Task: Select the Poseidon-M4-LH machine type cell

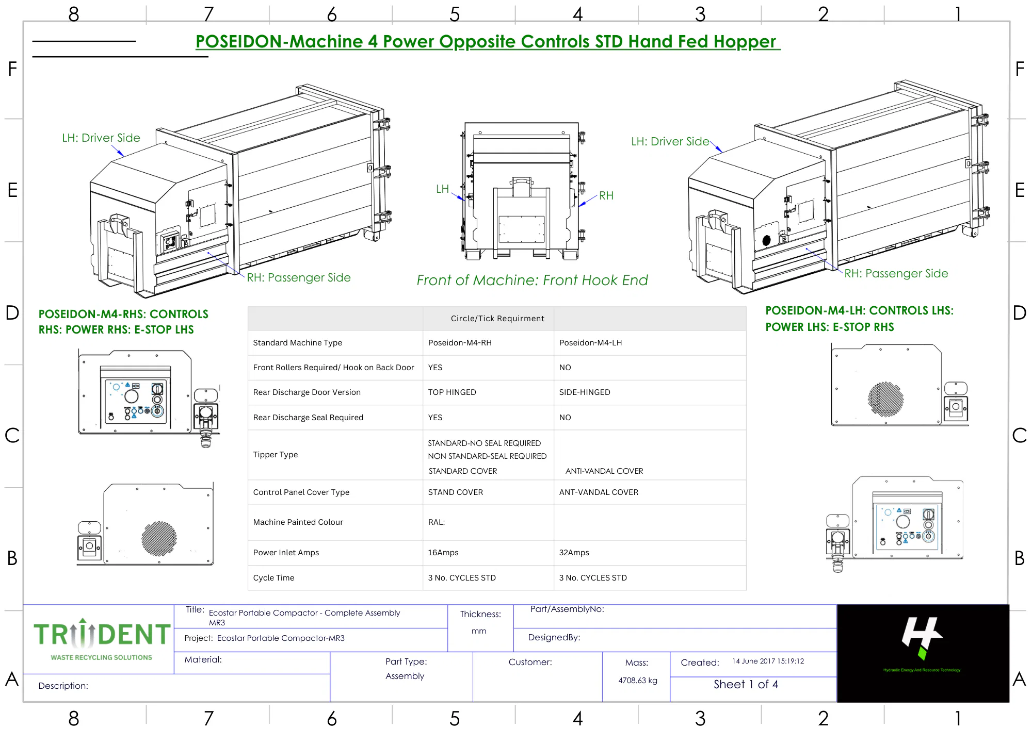Action: (x=590, y=343)
